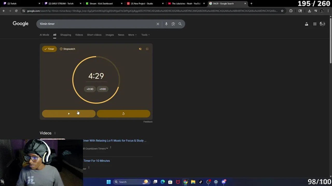The width and height of the screenshot is (332, 186).
Task: Reset the timer countdown
Action: (x=123, y=114)
